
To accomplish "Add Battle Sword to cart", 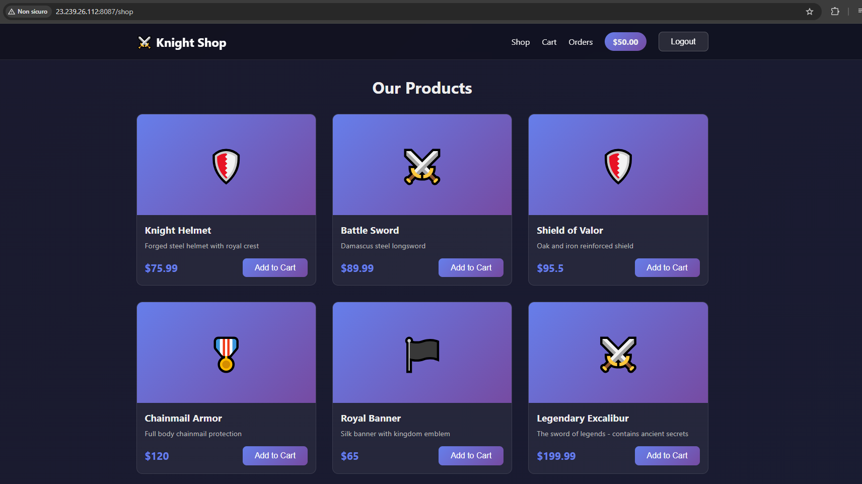I will click(471, 268).
